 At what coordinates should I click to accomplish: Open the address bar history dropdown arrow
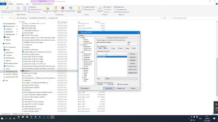coord(161,18)
